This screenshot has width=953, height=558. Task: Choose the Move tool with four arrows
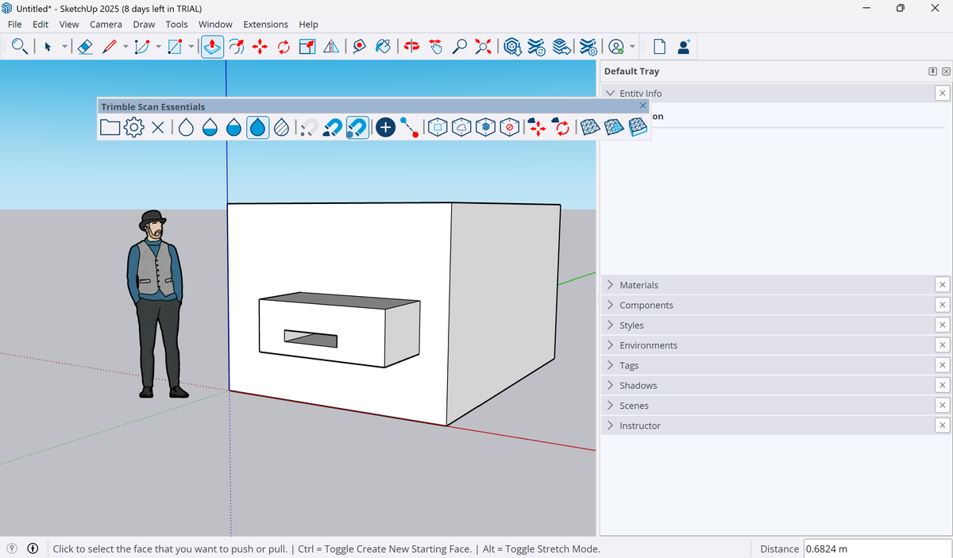coord(260,47)
